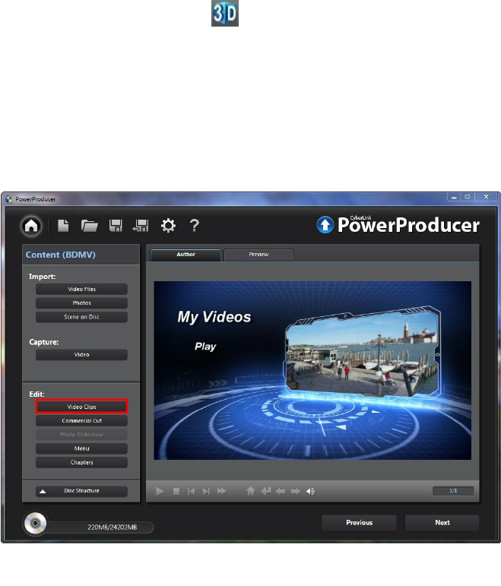
Task: Select the Venice video thumbnail in menu
Action: coord(362,353)
